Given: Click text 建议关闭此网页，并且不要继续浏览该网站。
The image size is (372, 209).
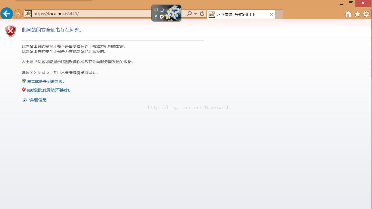Looking at the screenshot, I should 60,73.
